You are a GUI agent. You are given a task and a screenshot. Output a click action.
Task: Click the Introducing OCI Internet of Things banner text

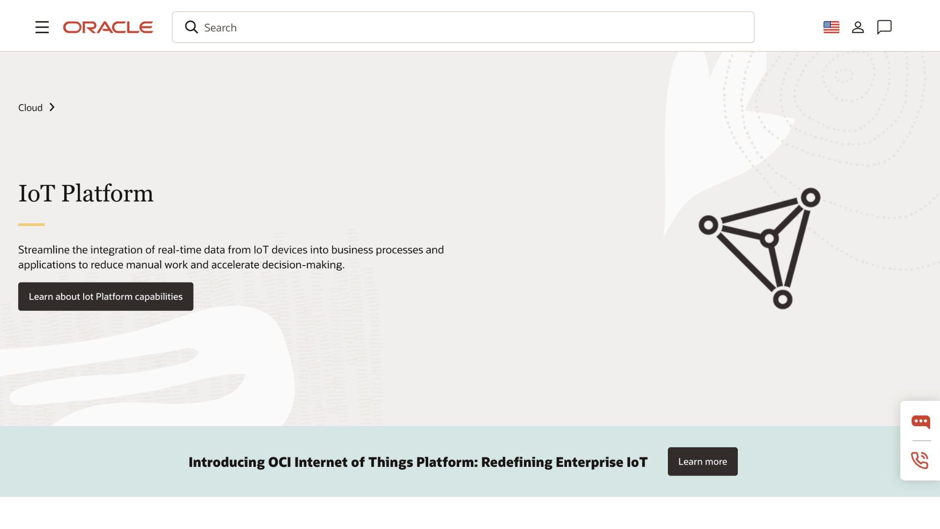coord(418,462)
